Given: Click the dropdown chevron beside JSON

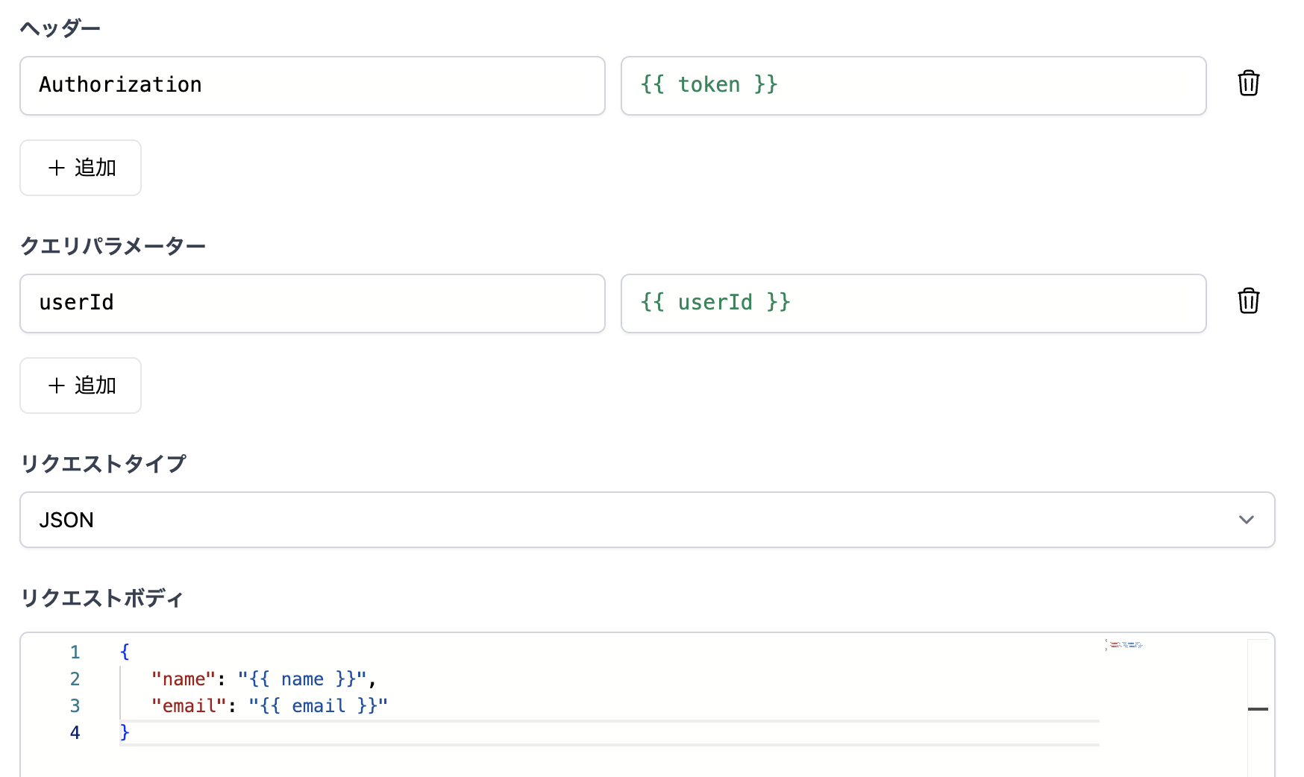Looking at the screenshot, I should 1246,520.
